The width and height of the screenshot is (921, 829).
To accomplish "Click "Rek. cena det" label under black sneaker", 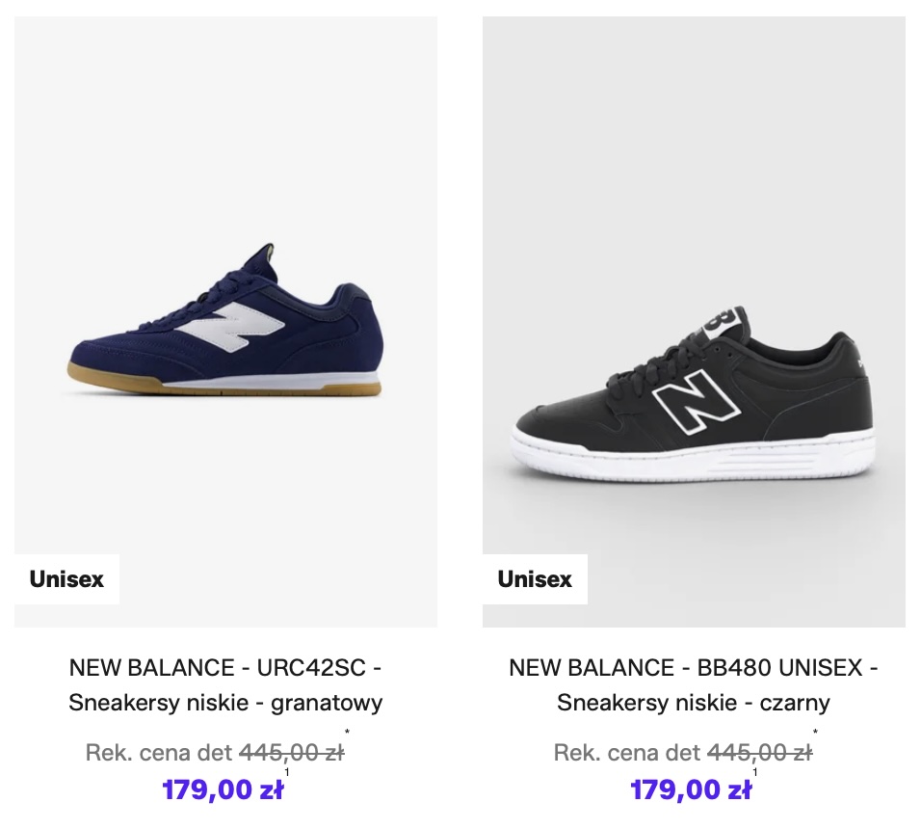I will click(x=627, y=753).
